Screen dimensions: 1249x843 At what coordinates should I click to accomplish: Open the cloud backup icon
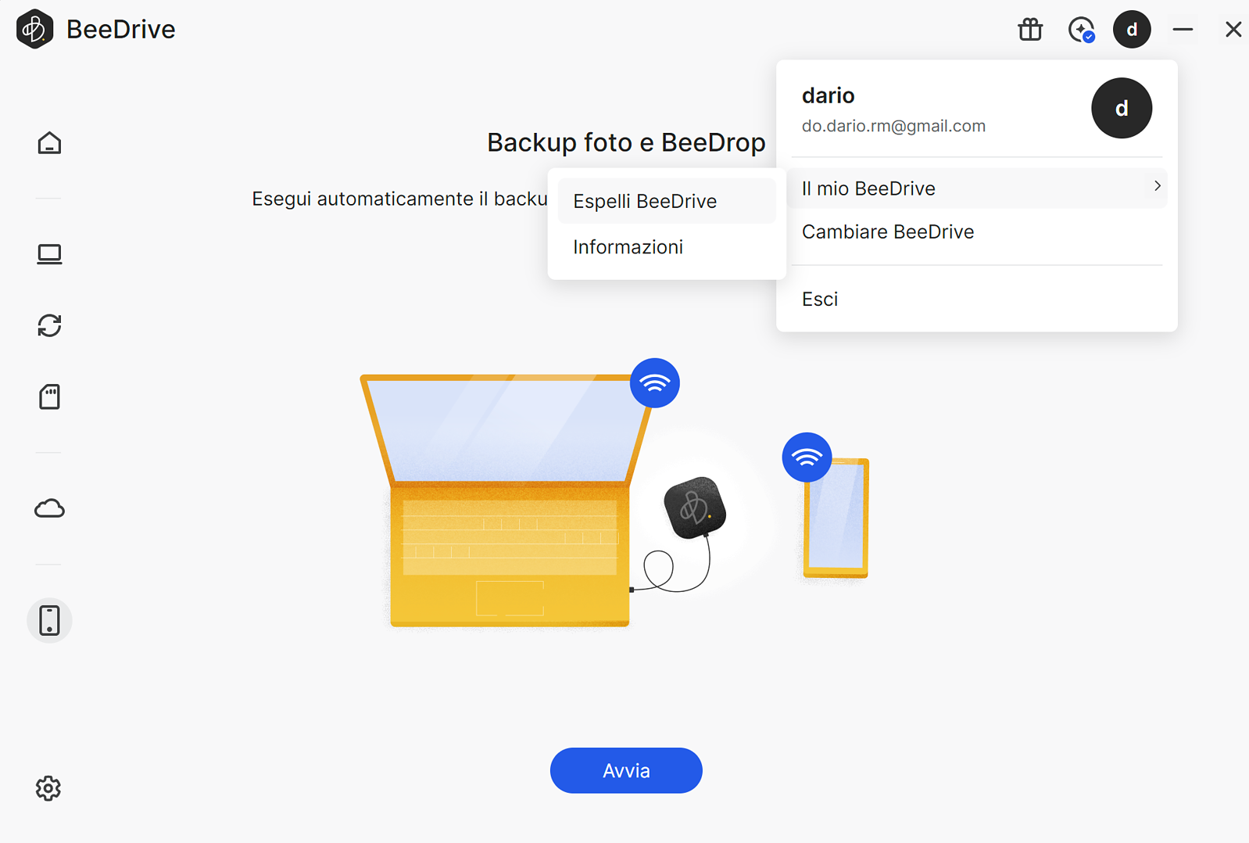pos(49,508)
